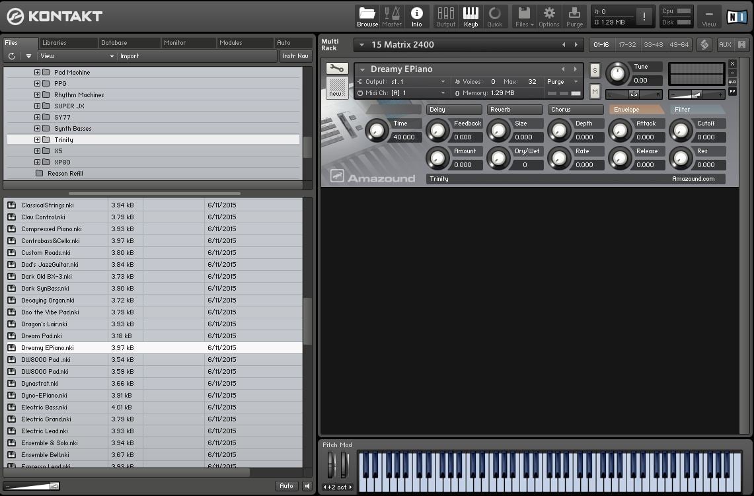The height and width of the screenshot is (496, 754).
Task: Open the Output mixer icon
Action: tap(445, 17)
